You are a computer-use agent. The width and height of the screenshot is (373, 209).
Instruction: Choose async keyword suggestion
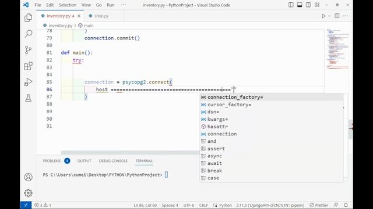(272, 156)
